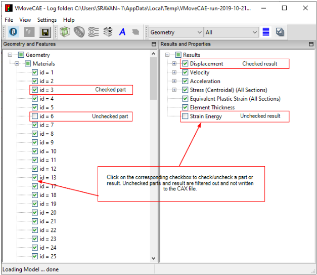Select the 'id = 9' tree row
Viewport: 317px width, 275px height.
pyautogui.click(x=47, y=142)
